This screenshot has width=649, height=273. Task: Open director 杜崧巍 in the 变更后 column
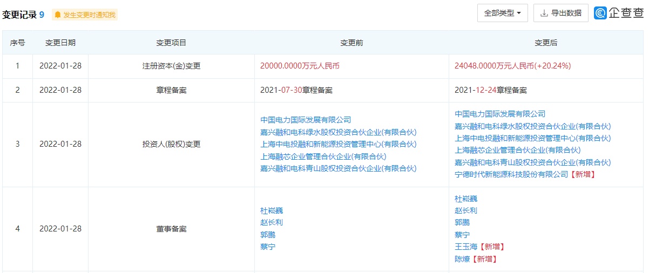466,199
